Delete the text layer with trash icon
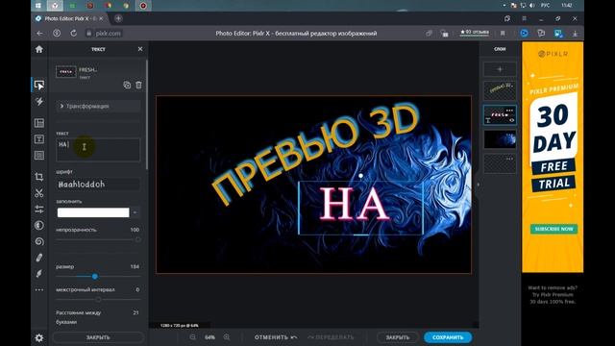Image resolution: width=615 pixels, height=346 pixels. pyautogui.click(x=138, y=85)
